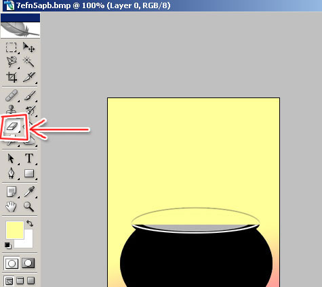The height and width of the screenshot is (287, 322).
Task: Switch to Standard Mode editing
Action: (x=12, y=263)
